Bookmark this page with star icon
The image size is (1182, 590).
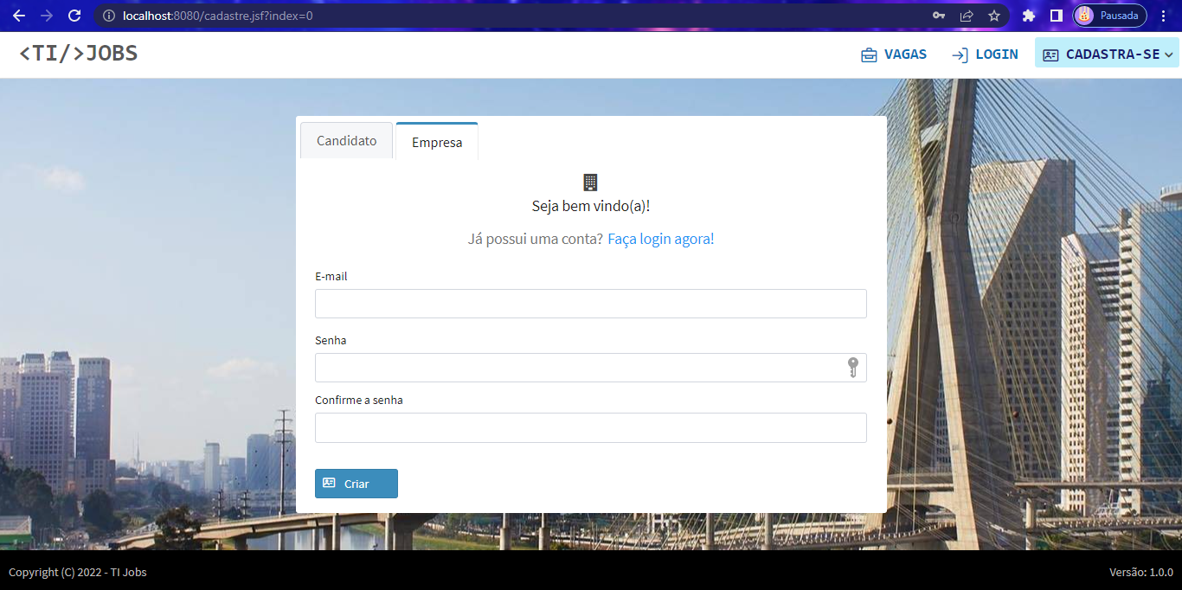pyautogui.click(x=994, y=16)
